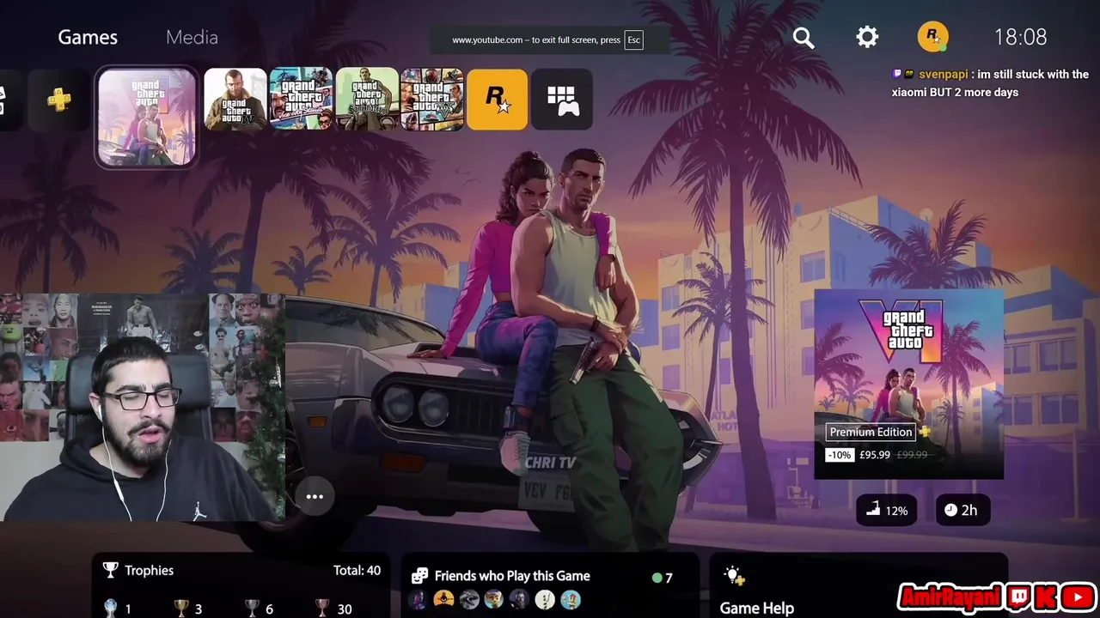Switch to the Games tab
Screen dimensions: 1100x618
point(88,37)
